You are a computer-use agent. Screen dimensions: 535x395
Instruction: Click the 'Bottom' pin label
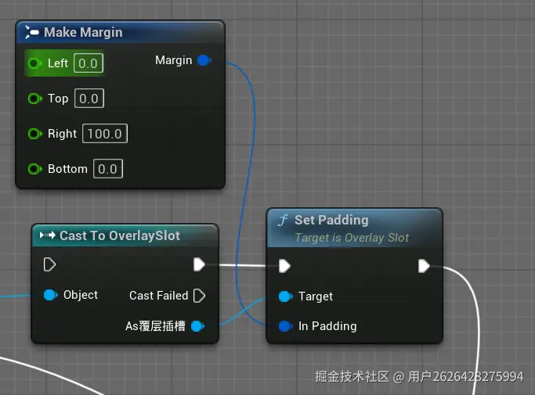67,169
